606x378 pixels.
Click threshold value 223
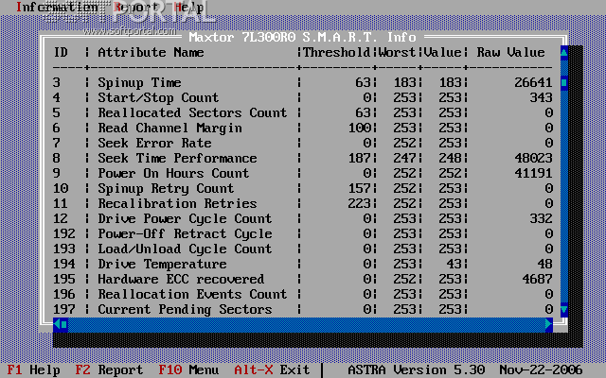(360, 203)
